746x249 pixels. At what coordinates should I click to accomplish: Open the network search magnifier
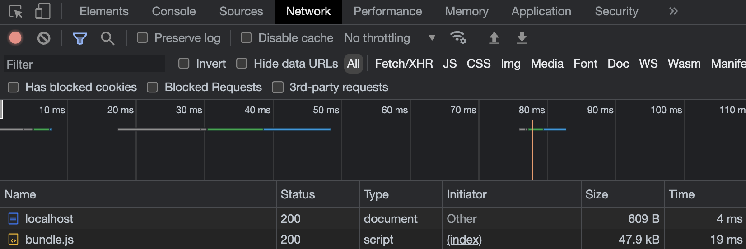coord(107,38)
